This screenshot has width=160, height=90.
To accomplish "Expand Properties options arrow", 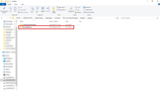I will pyautogui.click(x=71, y=13).
